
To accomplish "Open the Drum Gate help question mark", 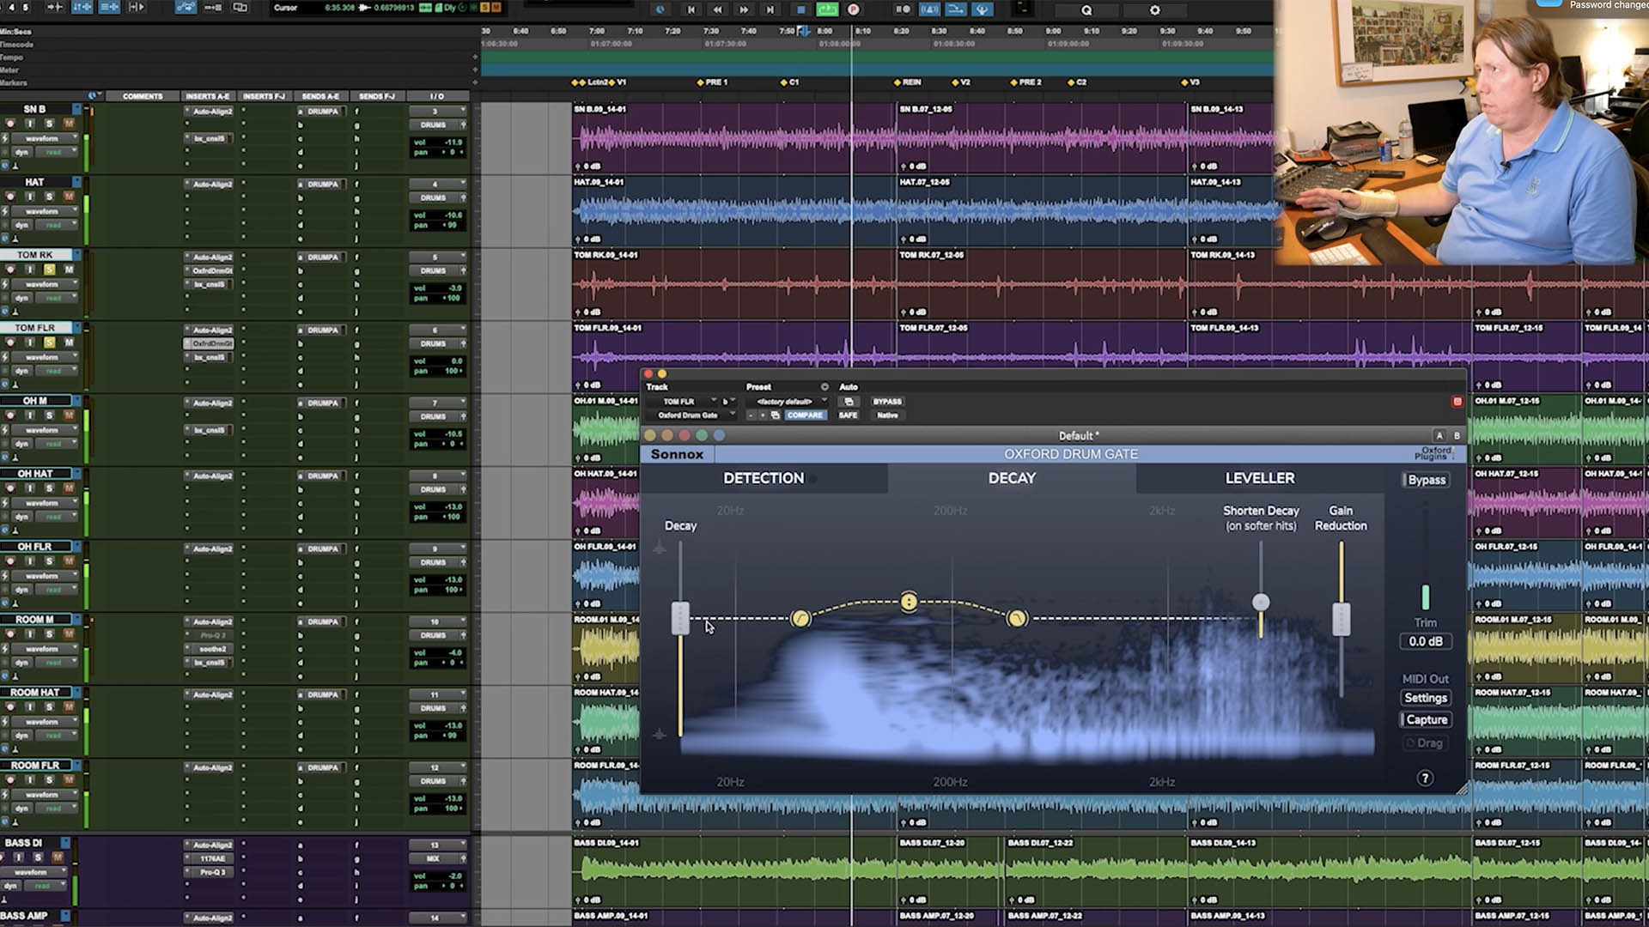I will click(1425, 779).
